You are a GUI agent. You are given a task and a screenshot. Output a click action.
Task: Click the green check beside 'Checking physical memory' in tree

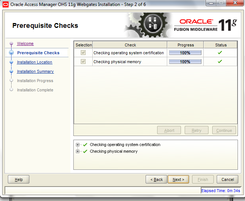point(85,152)
